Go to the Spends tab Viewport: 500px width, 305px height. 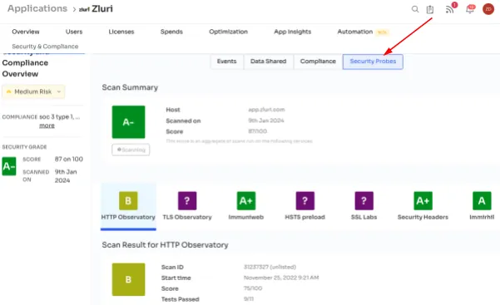coord(171,32)
